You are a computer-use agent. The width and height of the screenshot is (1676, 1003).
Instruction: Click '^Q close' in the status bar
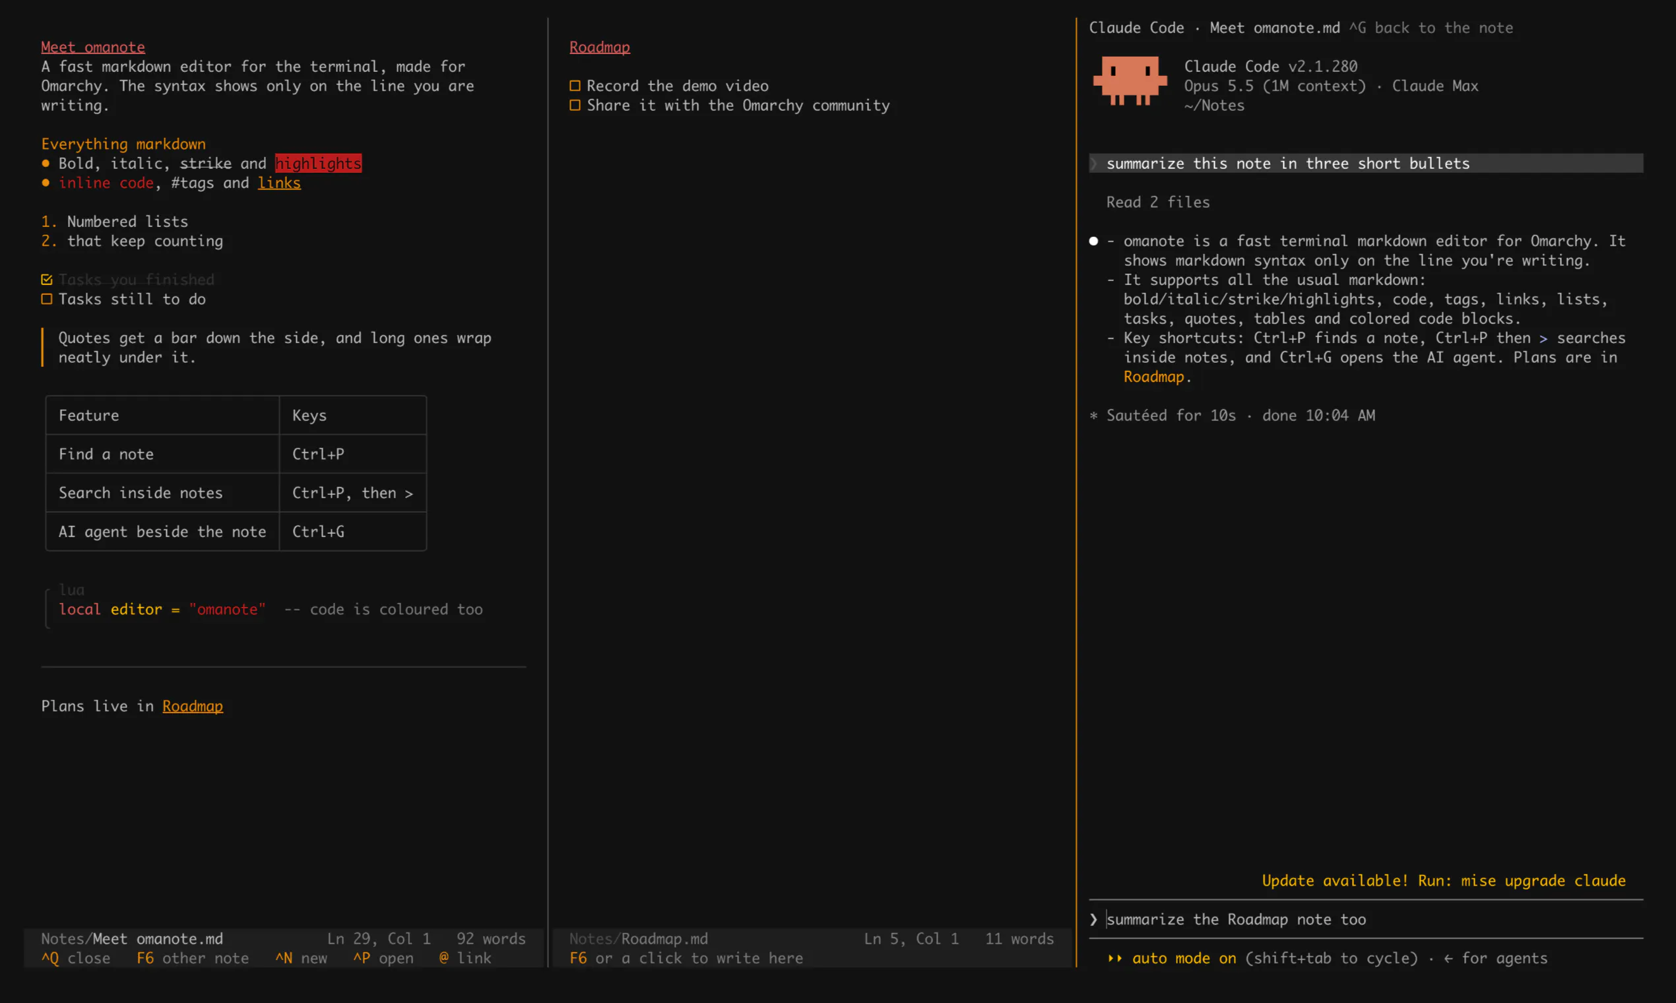[x=76, y=957]
